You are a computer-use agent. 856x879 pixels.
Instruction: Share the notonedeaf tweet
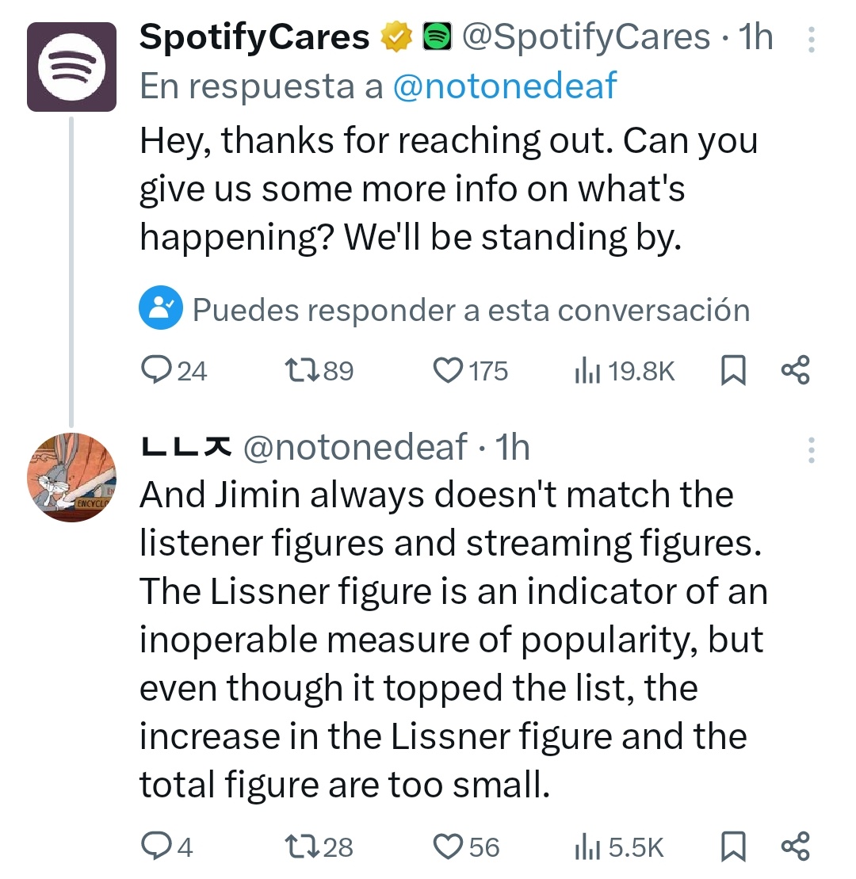click(x=796, y=846)
